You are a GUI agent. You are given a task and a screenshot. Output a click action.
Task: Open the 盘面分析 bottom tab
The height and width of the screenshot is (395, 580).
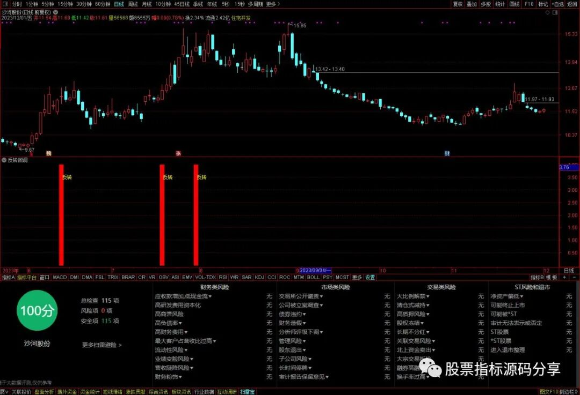click(44, 392)
